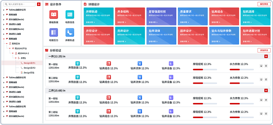
Task: Collapse the 阳101H2平台 node arrow
Action: coord(10,48)
